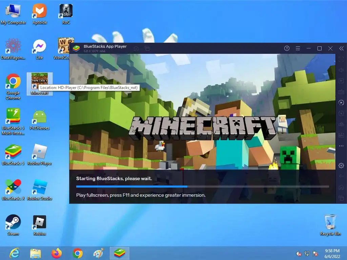
Task: Collapse BlueStacks side toolbar with double chevron
Action: (x=341, y=48)
